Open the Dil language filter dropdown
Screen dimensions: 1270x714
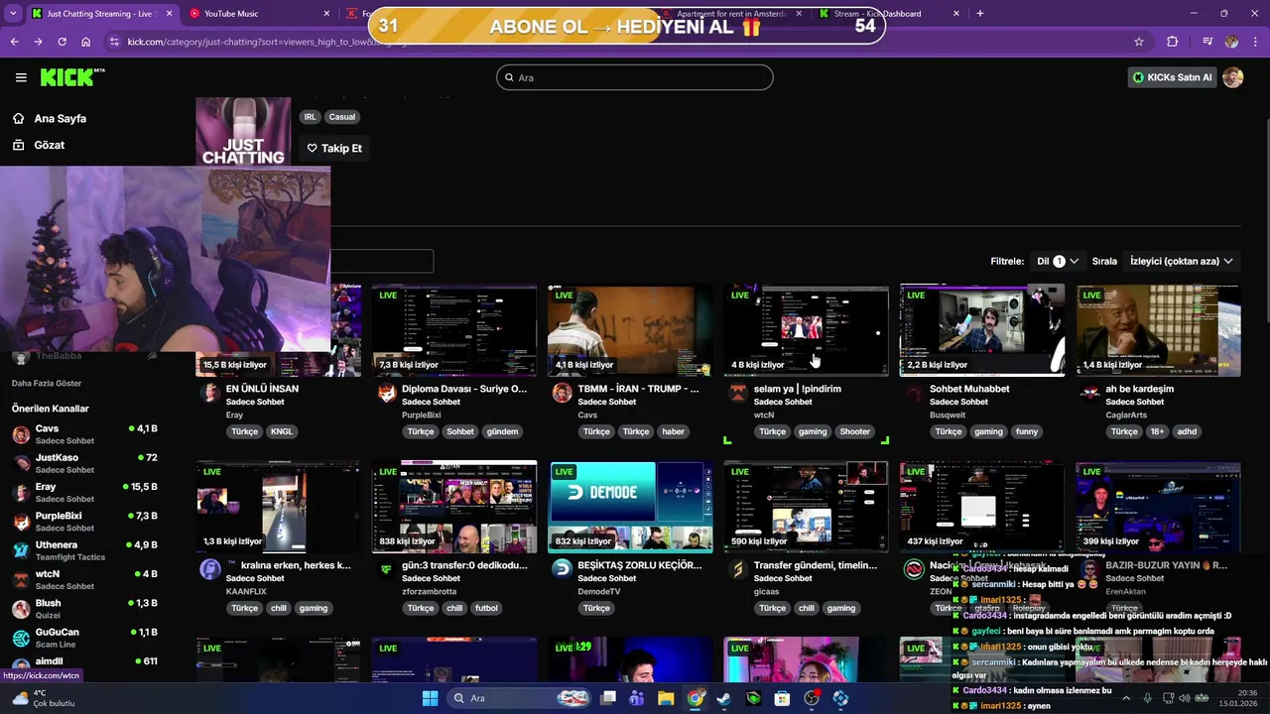tap(1057, 261)
